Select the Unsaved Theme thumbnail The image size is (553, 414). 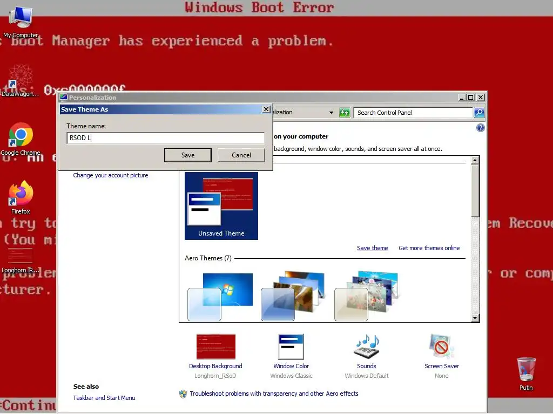[x=221, y=205]
